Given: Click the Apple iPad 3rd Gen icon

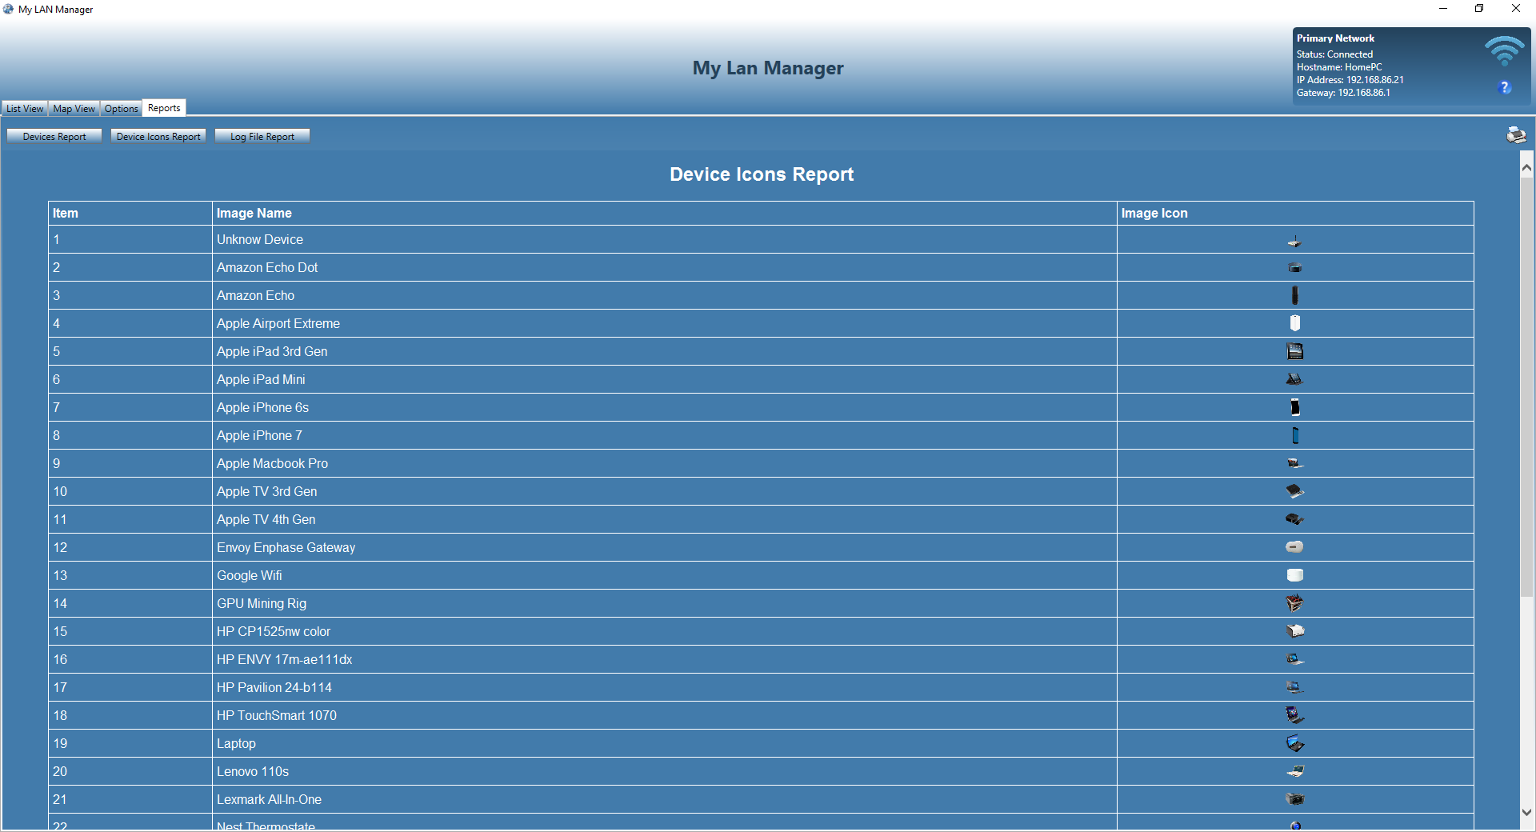Looking at the screenshot, I should (1294, 351).
